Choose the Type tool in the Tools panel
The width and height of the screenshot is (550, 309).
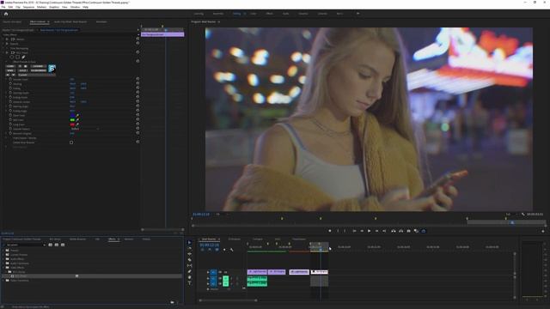pos(189,282)
